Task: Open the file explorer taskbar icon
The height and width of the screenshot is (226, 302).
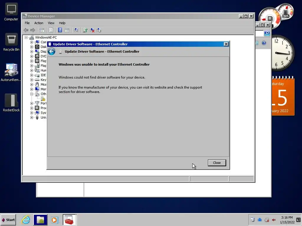Action: click(40, 220)
